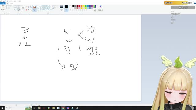
Task: Click the Cut scissors command
Action: pos(9,6)
